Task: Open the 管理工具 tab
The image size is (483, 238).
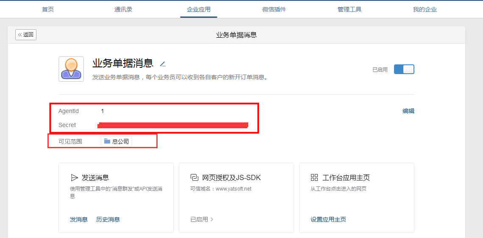Action: [350, 9]
